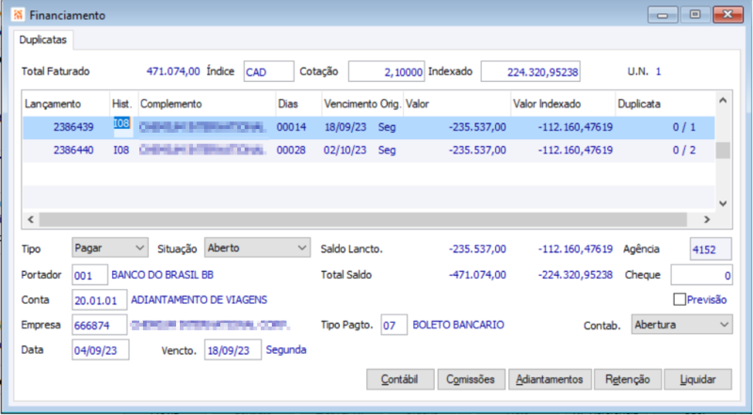Click the highlighted I08 cell in first row
Image resolution: width=753 pixels, height=415 pixels.
(122, 123)
